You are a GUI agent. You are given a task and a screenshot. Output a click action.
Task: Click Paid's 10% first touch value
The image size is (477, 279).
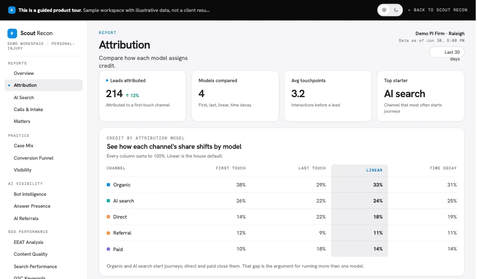pos(241,249)
